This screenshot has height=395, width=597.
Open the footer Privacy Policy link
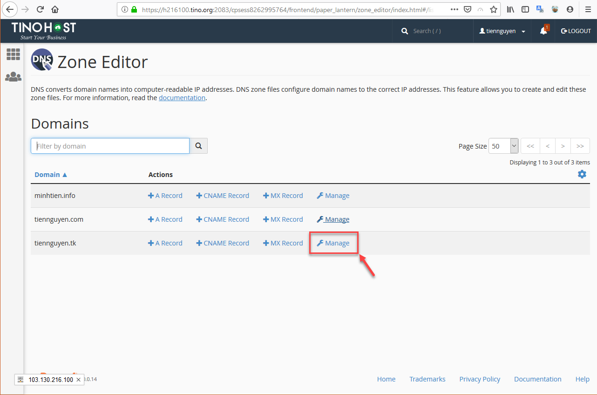pyautogui.click(x=480, y=379)
